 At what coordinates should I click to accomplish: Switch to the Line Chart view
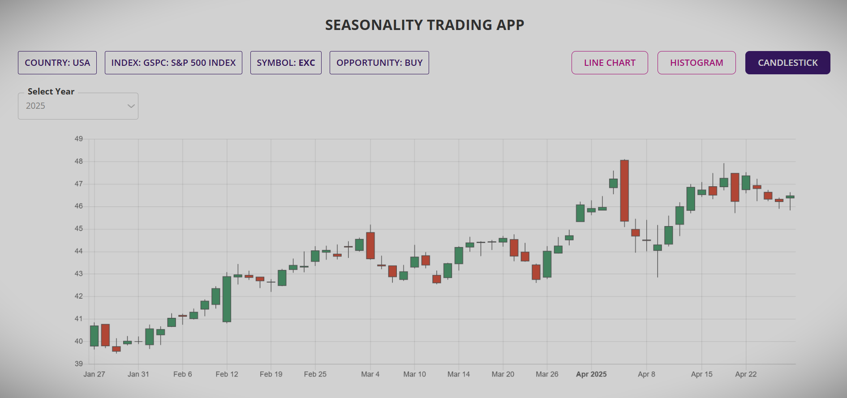[609, 63]
